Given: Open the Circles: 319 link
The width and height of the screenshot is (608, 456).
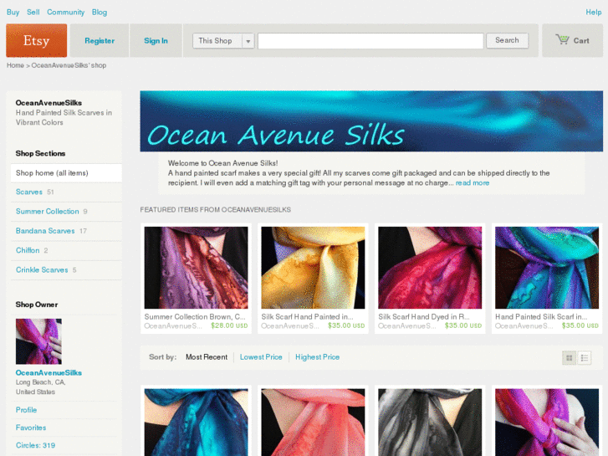Looking at the screenshot, I should coord(36,445).
